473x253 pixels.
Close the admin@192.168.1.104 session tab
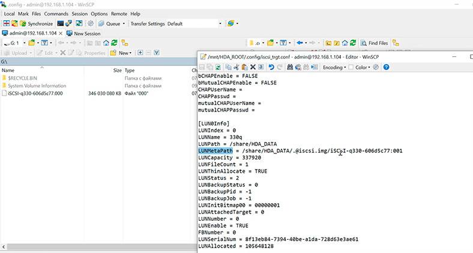coord(61,34)
